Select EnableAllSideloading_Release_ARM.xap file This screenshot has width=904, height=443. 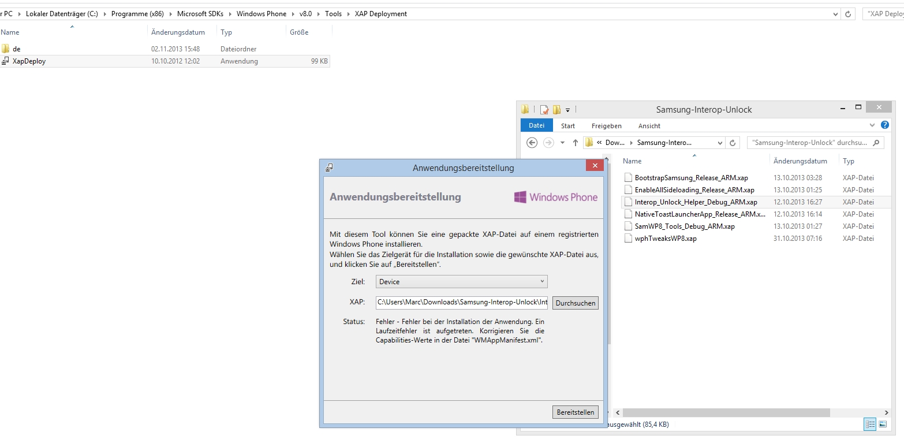[694, 190]
